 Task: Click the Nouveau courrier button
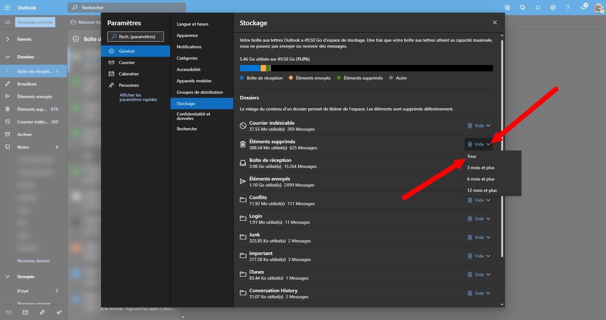(x=35, y=22)
